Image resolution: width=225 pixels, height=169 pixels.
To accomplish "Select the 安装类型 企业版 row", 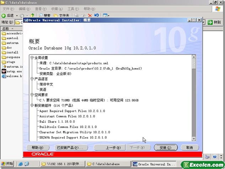I will (x=55, y=74).
